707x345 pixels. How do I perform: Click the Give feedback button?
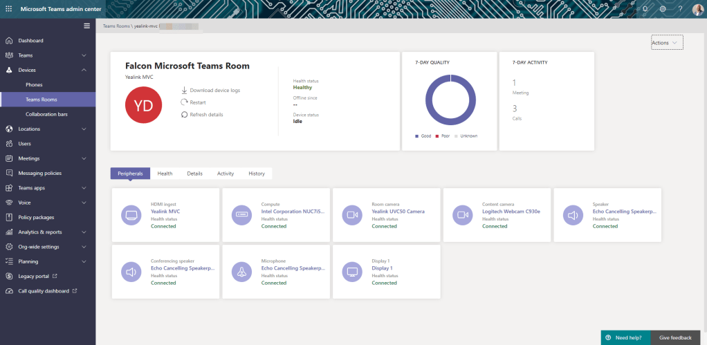tap(675, 337)
